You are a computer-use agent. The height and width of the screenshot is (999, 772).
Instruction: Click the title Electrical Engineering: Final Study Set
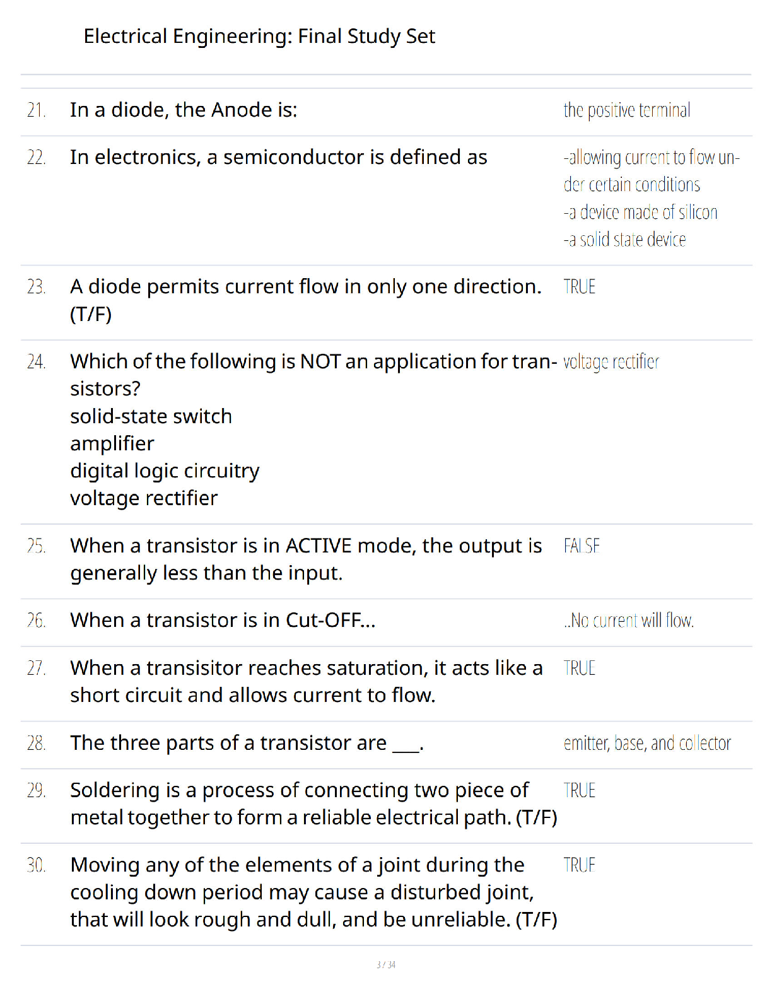point(259,37)
